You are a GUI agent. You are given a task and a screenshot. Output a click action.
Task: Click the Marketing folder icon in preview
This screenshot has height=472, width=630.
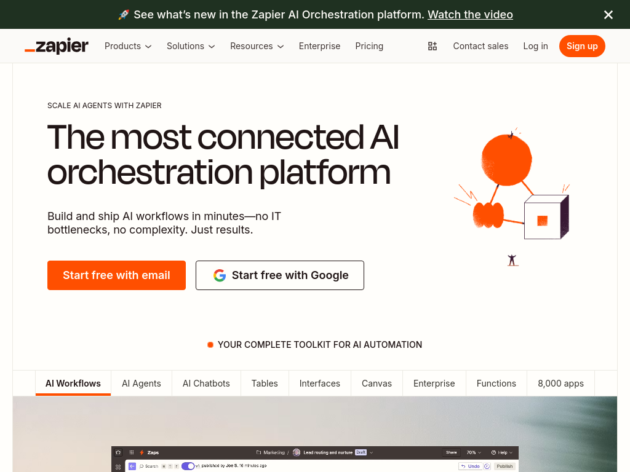point(259,452)
